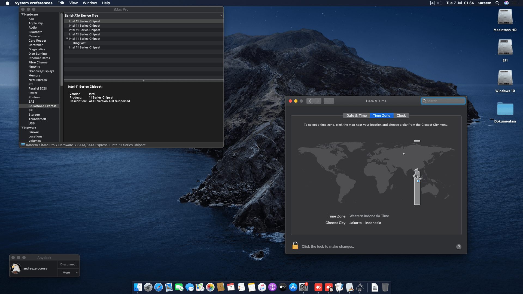Click the lock icon to make changes

[x=295, y=246]
